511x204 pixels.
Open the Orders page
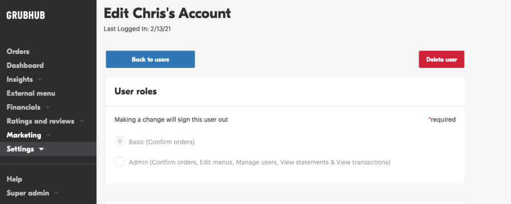point(18,51)
